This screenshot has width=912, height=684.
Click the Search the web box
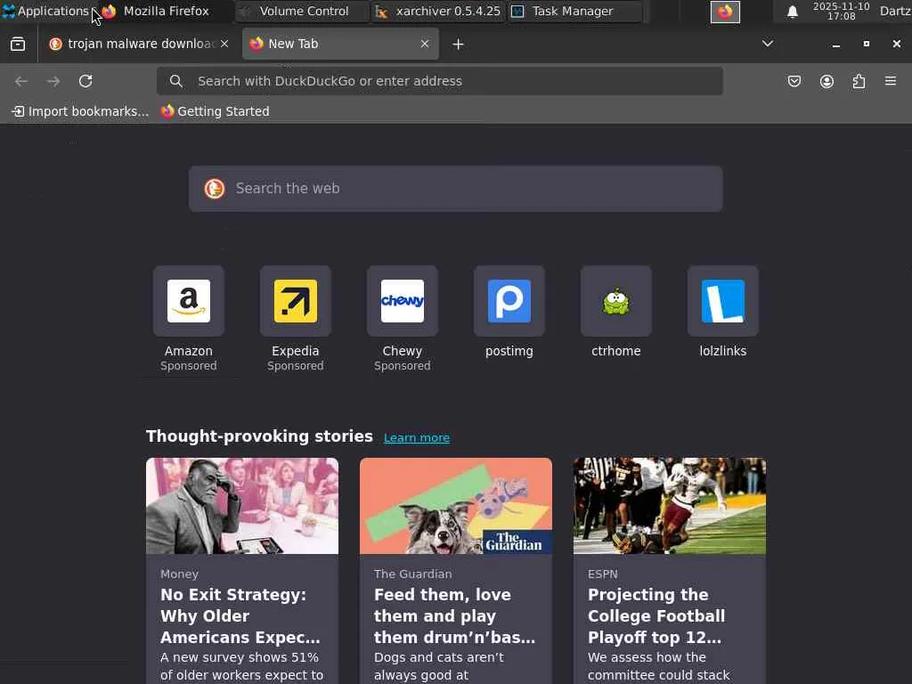(x=456, y=189)
